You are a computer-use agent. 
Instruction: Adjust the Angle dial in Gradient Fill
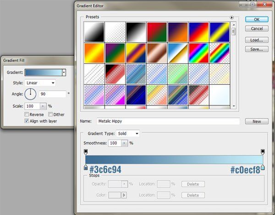[30, 94]
